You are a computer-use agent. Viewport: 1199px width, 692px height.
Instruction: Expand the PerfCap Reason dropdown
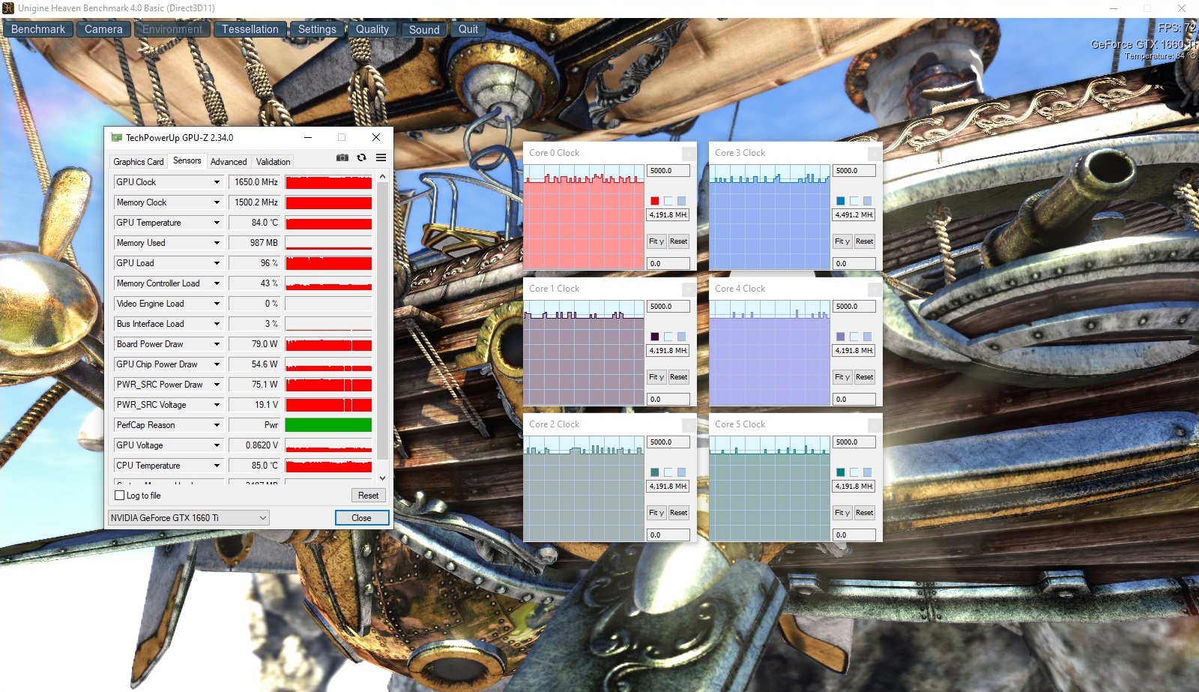tap(217, 425)
